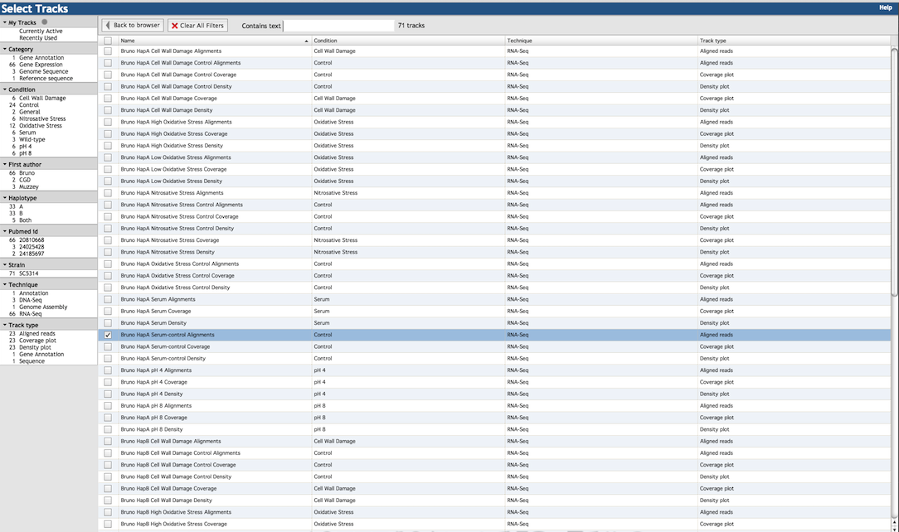This screenshot has height=532, width=899.
Task: Click the gray dot beside My Tracks
Action: click(x=45, y=22)
